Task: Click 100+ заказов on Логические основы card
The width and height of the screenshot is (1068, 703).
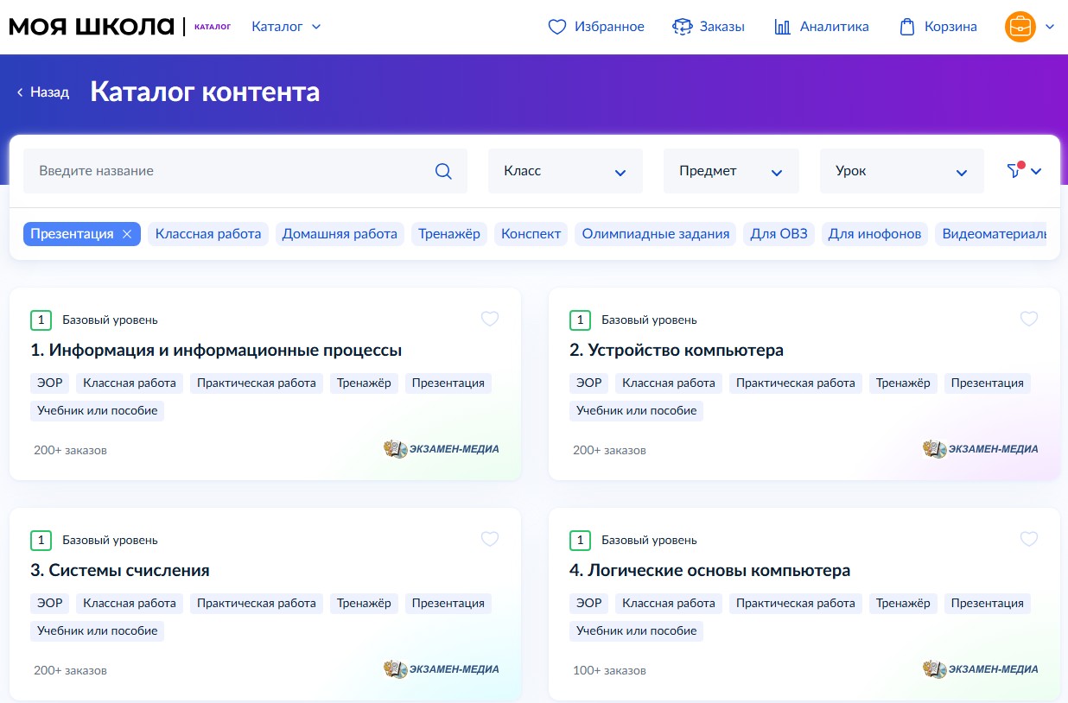Action: click(x=609, y=671)
